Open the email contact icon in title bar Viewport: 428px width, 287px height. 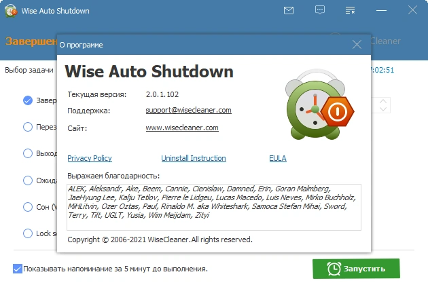coord(289,11)
